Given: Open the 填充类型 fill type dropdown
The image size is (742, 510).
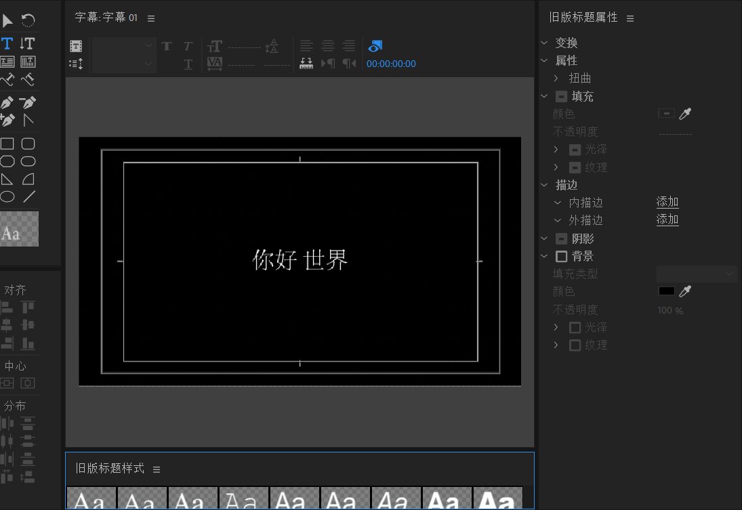Looking at the screenshot, I should pos(696,274).
